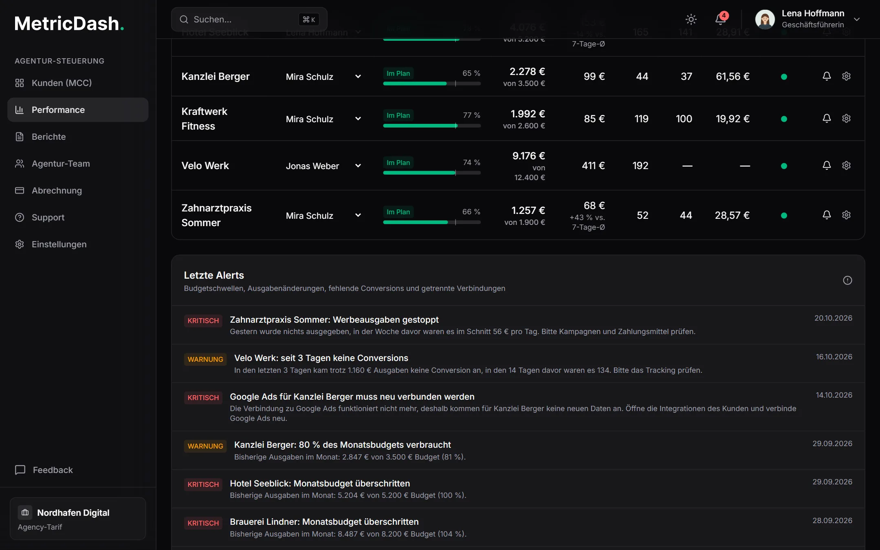Open Einstellungen in the sidebar
The height and width of the screenshot is (550, 880).
pyautogui.click(x=78, y=244)
